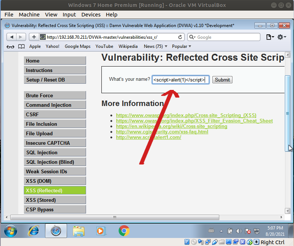This screenshot has width=294, height=246.
Task: Click VirtualBox USB devices indicator
Action: [x=215, y=242]
